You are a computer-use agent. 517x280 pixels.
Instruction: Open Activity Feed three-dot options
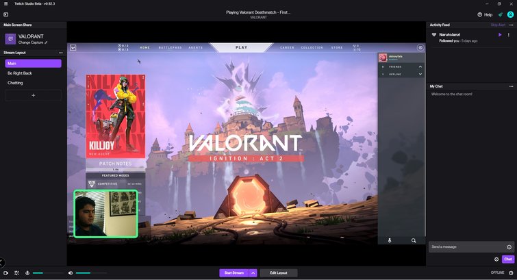coord(511,25)
